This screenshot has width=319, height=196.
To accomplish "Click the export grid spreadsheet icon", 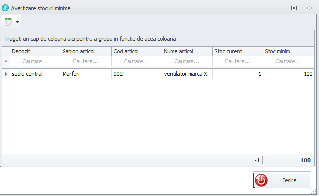I will pos(8,22).
